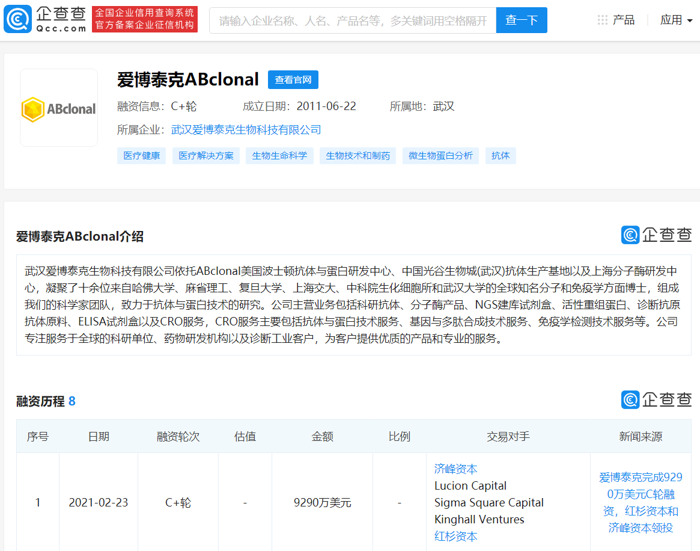Click the 爱博泰克ABclonal company title

pos(188,79)
